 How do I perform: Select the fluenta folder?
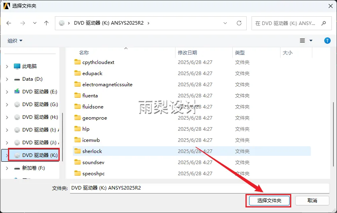coord(192,96)
